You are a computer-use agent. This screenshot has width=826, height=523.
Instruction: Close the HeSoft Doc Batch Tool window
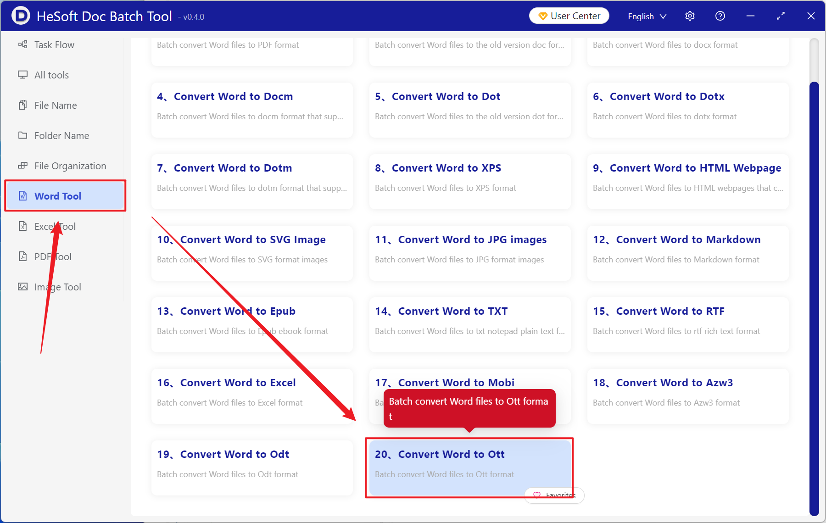click(x=811, y=16)
